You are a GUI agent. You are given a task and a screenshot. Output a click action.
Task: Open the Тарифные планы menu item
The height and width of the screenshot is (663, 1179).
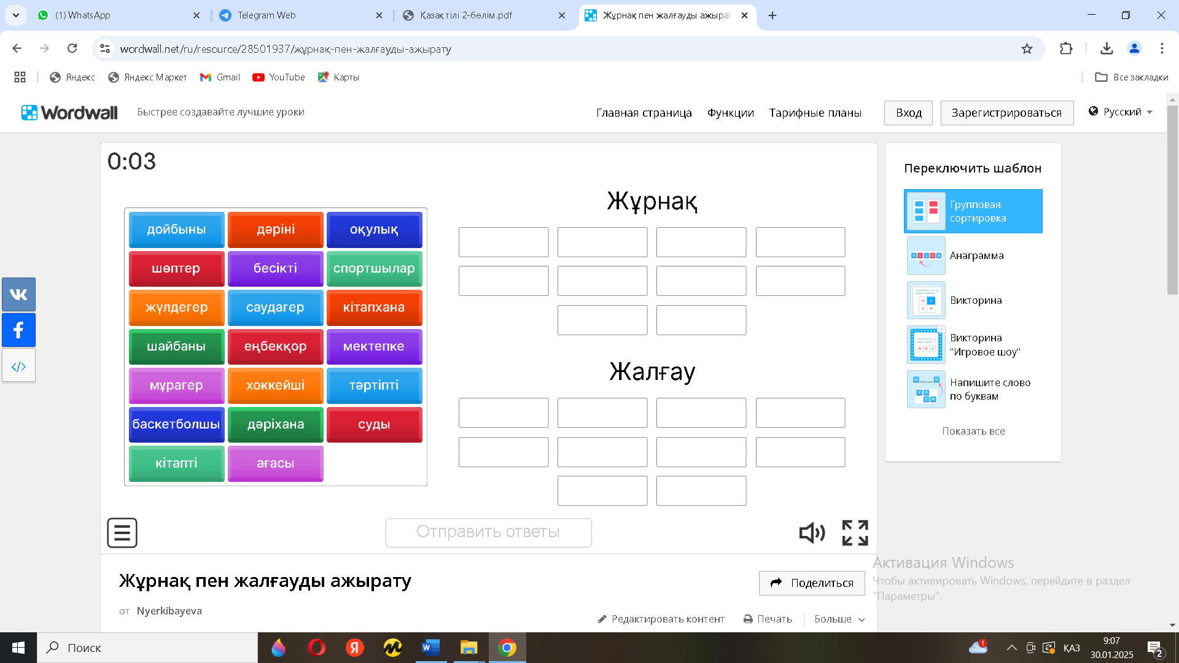coord(815,113)
